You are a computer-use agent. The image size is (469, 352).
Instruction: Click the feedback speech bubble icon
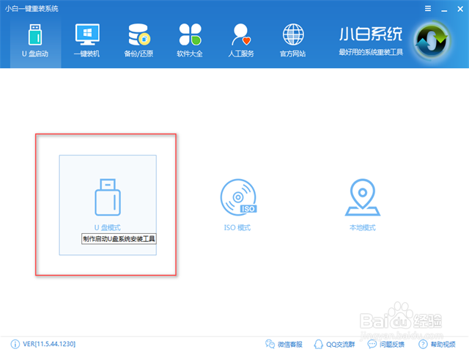[372, 344]
